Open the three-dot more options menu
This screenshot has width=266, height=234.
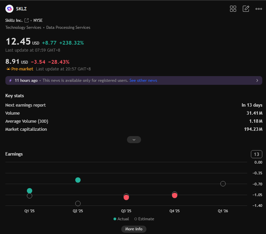259,9
